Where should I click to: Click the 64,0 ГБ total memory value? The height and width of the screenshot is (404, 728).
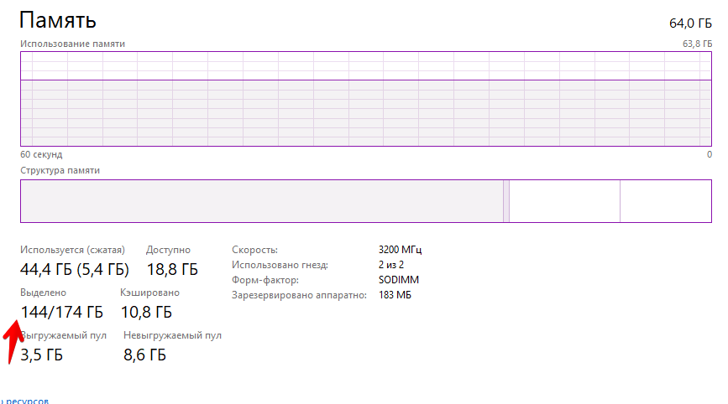tap(690, 23)
